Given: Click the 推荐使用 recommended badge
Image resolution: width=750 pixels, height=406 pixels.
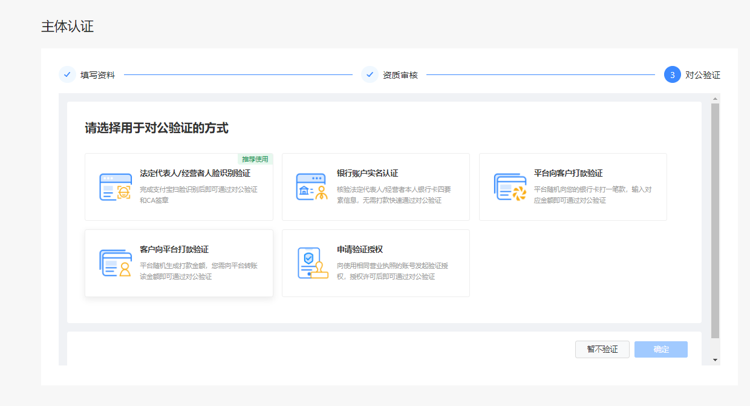Looking at the screenshot, I should click(255, 159).
